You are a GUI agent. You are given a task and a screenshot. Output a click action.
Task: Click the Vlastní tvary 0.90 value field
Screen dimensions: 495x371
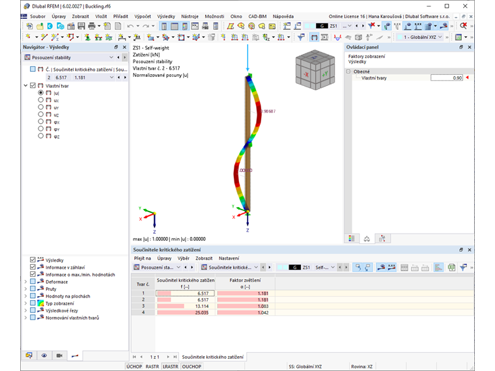pos(447,78)
